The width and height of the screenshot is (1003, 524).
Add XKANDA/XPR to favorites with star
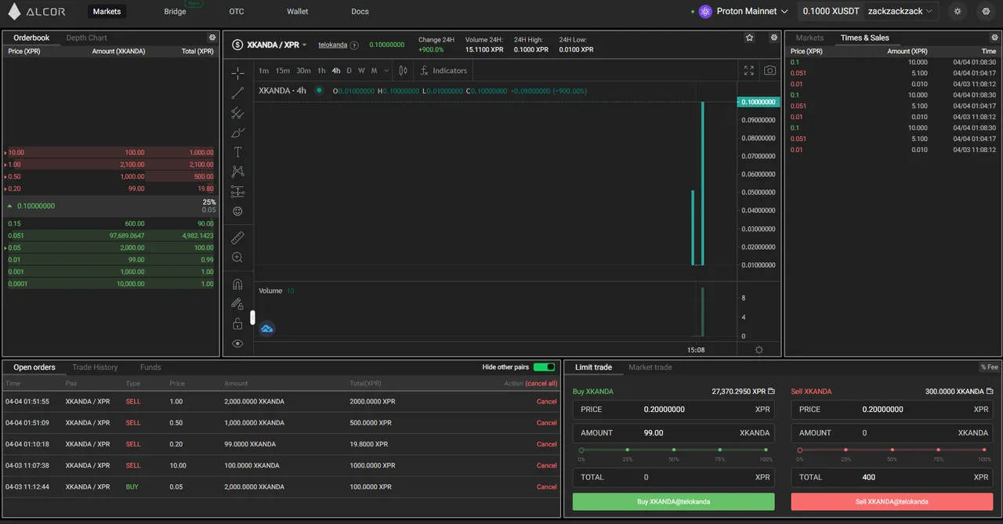[750, 38]
